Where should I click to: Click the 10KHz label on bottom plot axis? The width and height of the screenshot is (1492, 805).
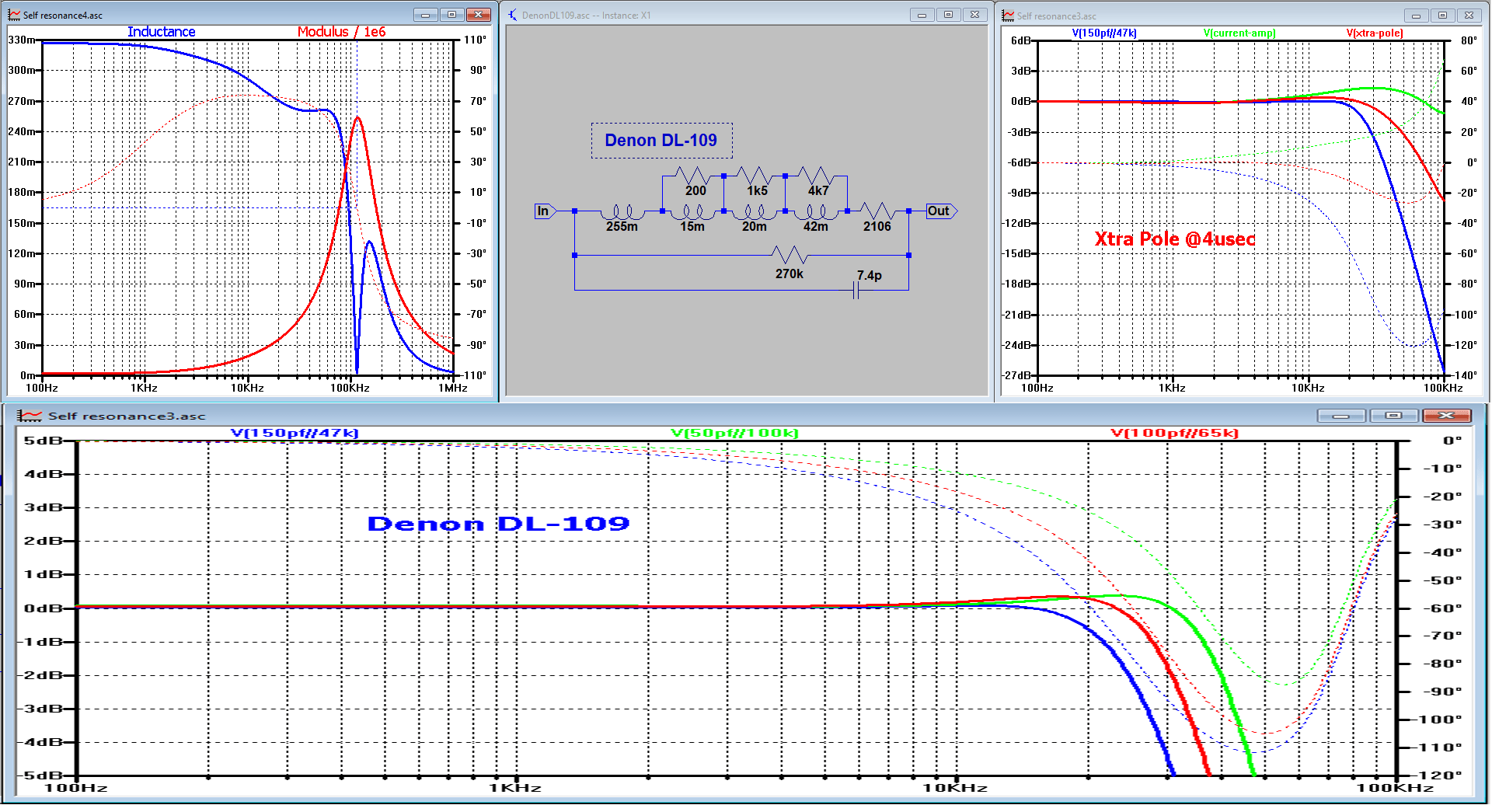pyautogui.click(x=955, y=788)
